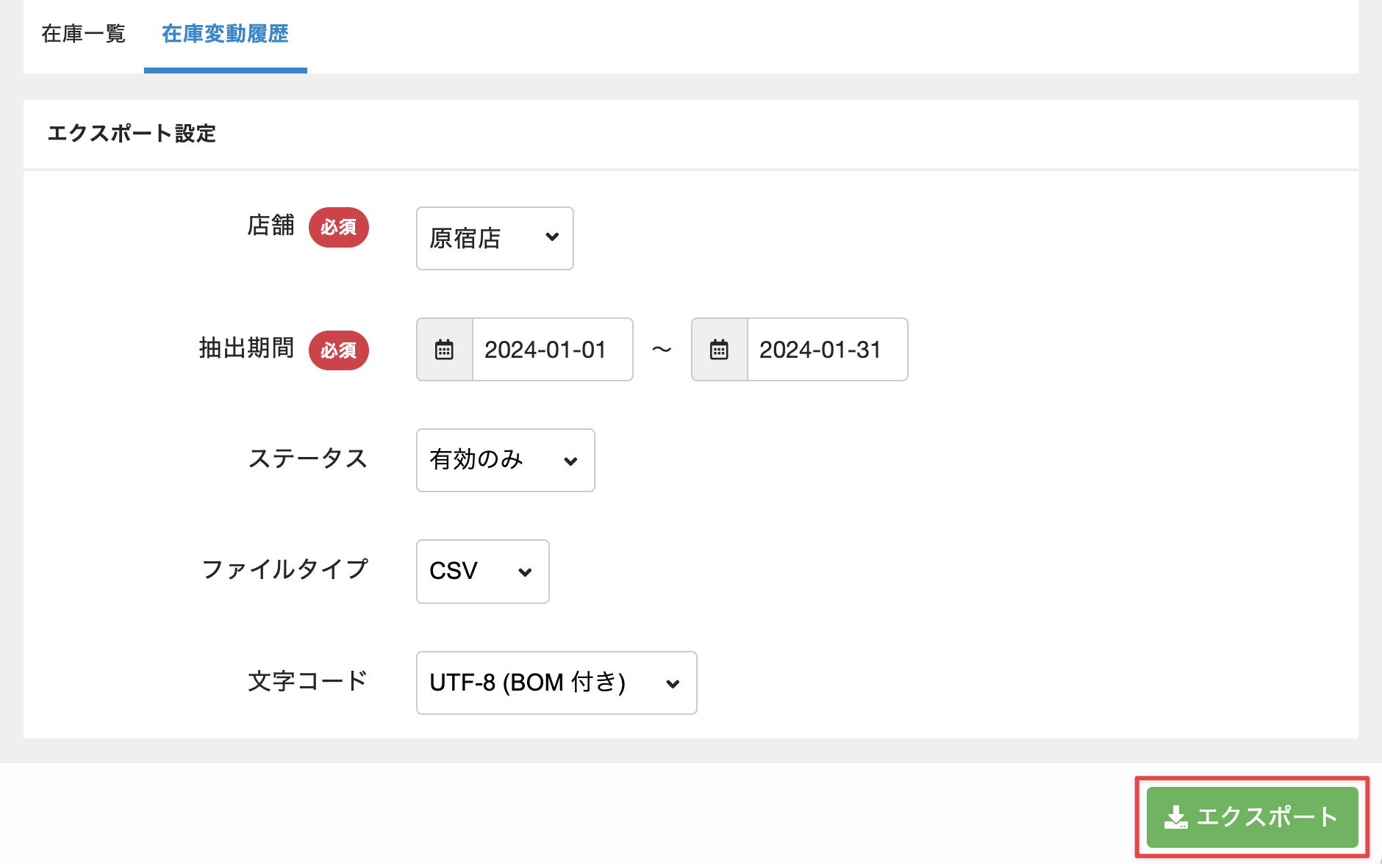Click the chevron arrow in the 原宿店 selector
Image resolution: width=1382 pixels, height=864 pixels.
pos(552,237)
